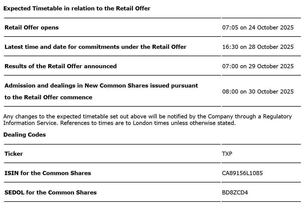Click 'Results of the Retail Offer announced'
The width and height of the screenshot is (306, 204).
click(61, 66)
